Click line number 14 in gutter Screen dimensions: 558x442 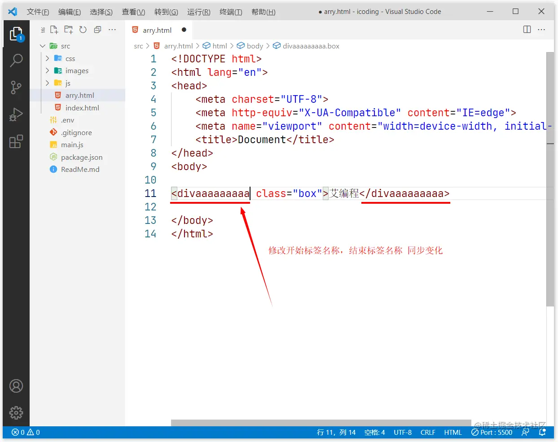pyautogui.click(x=150, y=234)
